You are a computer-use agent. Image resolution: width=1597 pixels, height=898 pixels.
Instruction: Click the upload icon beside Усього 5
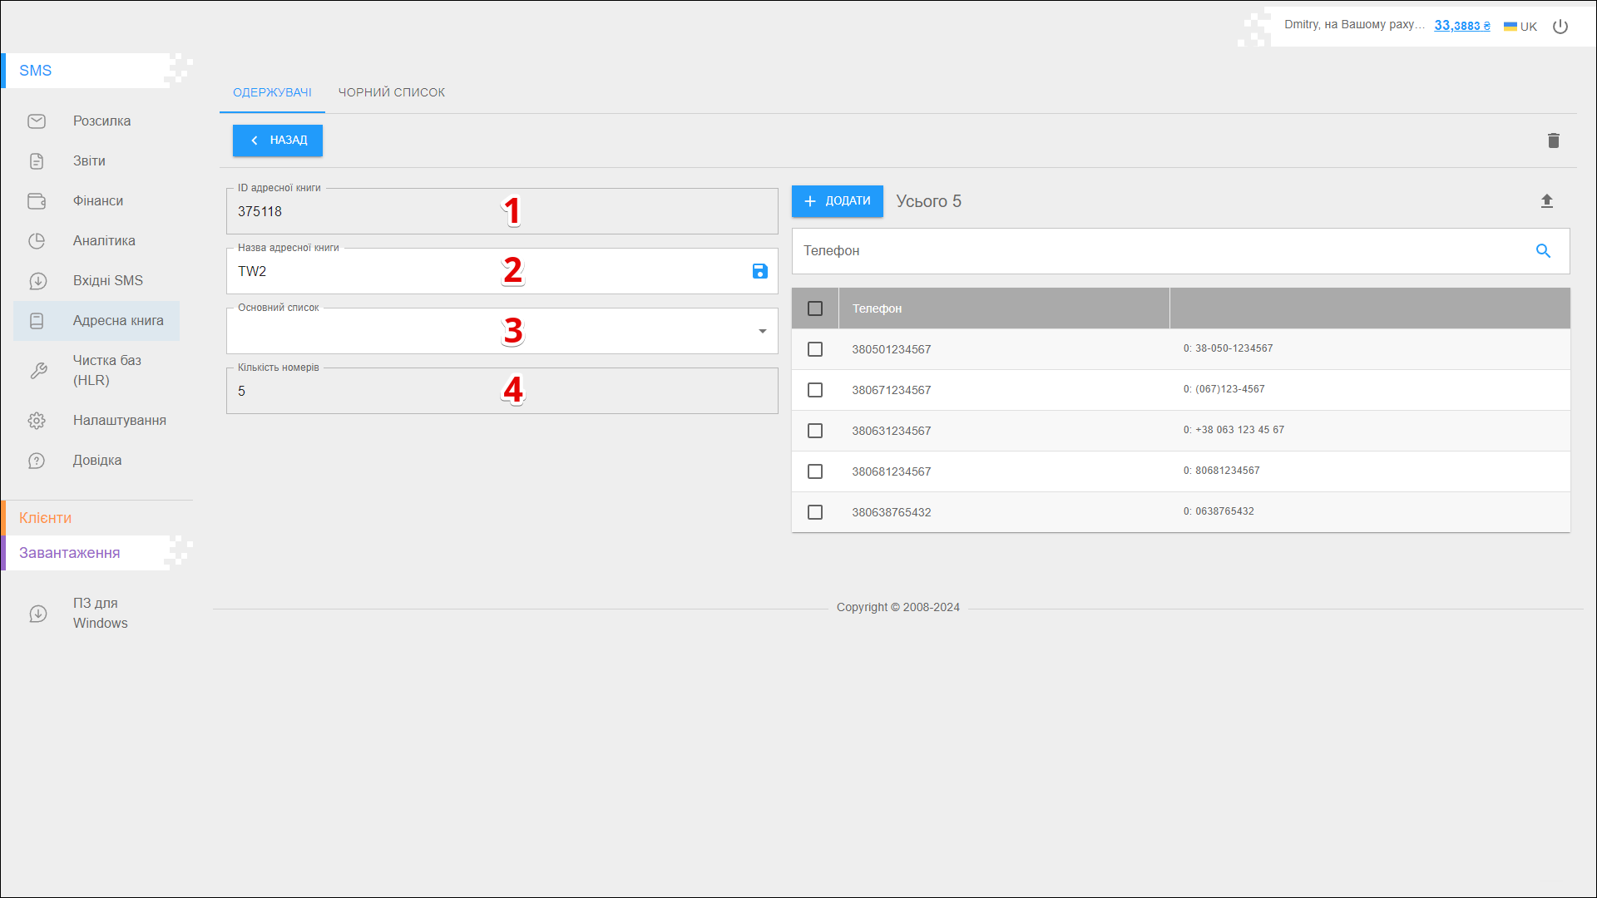[x=1546, y=201]
